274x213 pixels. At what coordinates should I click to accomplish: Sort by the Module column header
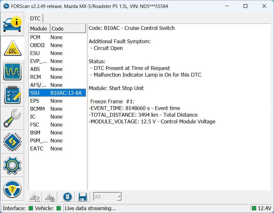coord(39,29)
